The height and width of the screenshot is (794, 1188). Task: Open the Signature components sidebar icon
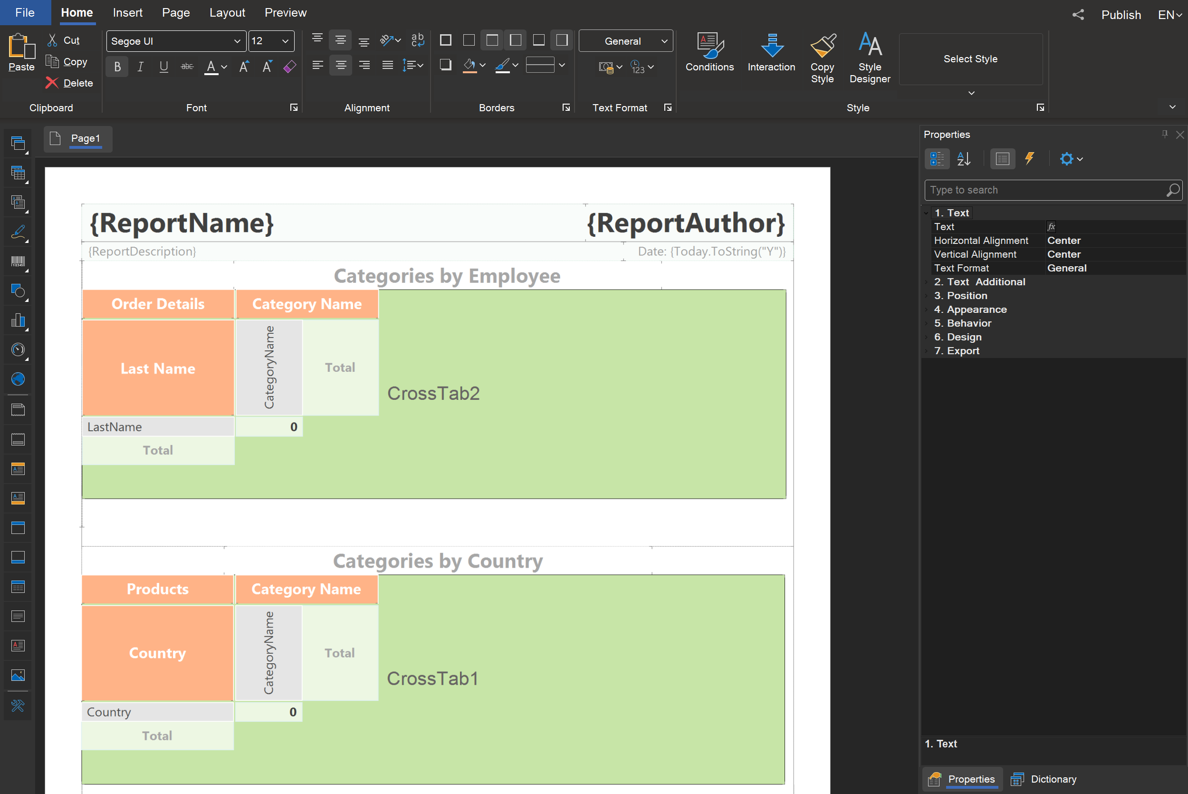point(18,232)
